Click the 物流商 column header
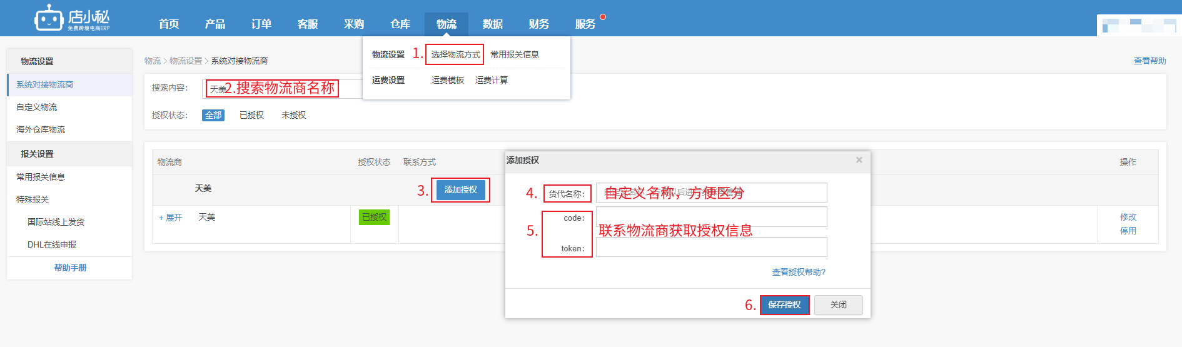 169,162
